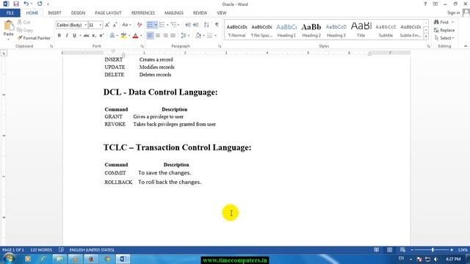The width and height of the screenshot is (470, 264).
Task: Click the Word Help question mark
Action: pos(425,4)
